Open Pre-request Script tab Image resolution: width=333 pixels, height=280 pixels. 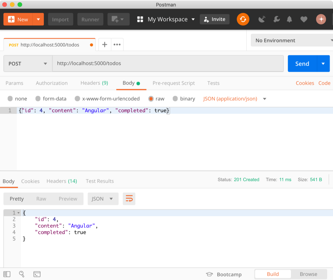(174, 83)
